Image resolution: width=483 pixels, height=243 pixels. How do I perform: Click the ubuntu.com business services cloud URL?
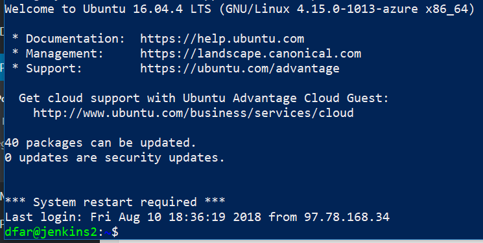pyautogui.click(x=193, y=113)
